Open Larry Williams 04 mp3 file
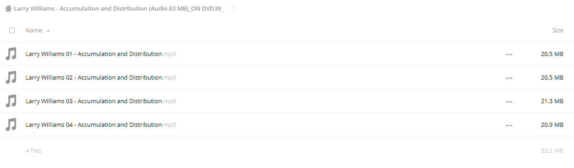Screen dimensions: 574x168 tap(101, 125)
